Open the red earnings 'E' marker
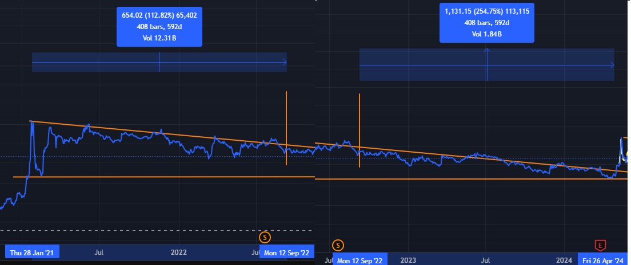 coord(600,245)
